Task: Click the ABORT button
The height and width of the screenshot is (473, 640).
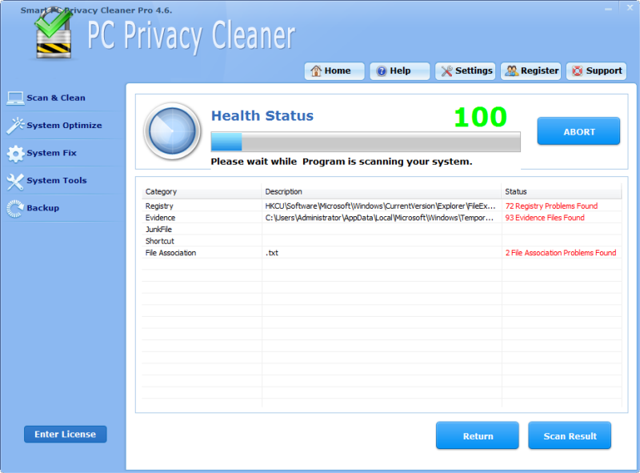Action: click(578, 130)
